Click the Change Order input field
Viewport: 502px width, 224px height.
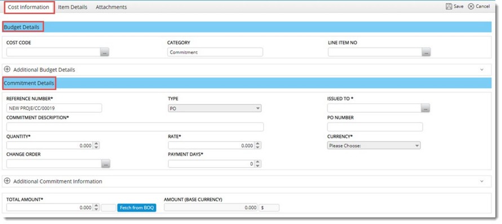pos(54,164)
